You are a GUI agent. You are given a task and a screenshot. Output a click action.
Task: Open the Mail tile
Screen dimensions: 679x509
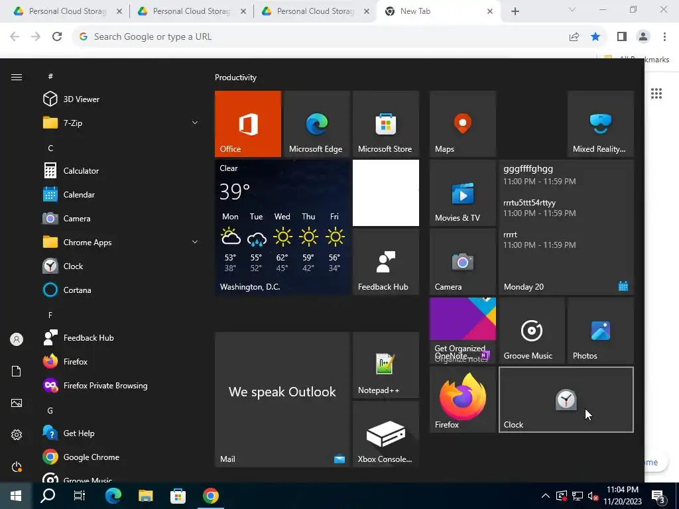click(x=282, y=400)
